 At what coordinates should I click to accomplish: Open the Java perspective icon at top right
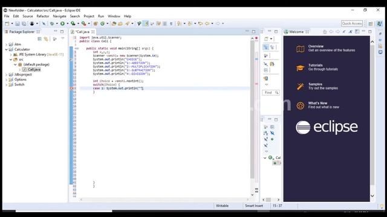pyautogui.click(x=380, y=24)
